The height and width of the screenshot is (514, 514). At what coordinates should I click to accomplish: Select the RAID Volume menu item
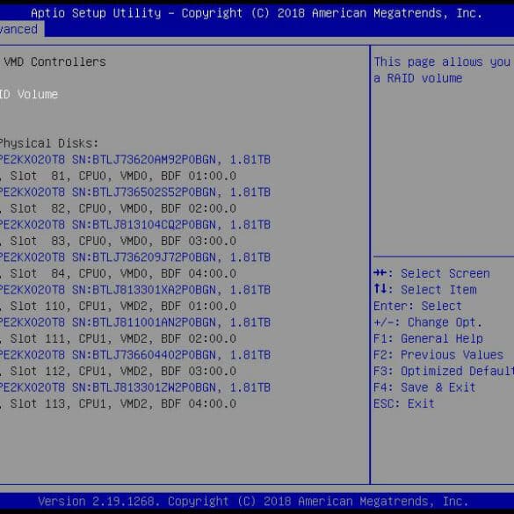29,94
